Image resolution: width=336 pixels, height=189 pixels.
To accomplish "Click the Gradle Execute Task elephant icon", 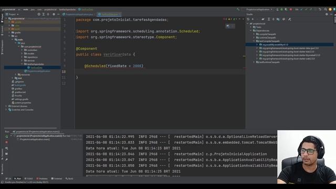I will pos(263,19).
